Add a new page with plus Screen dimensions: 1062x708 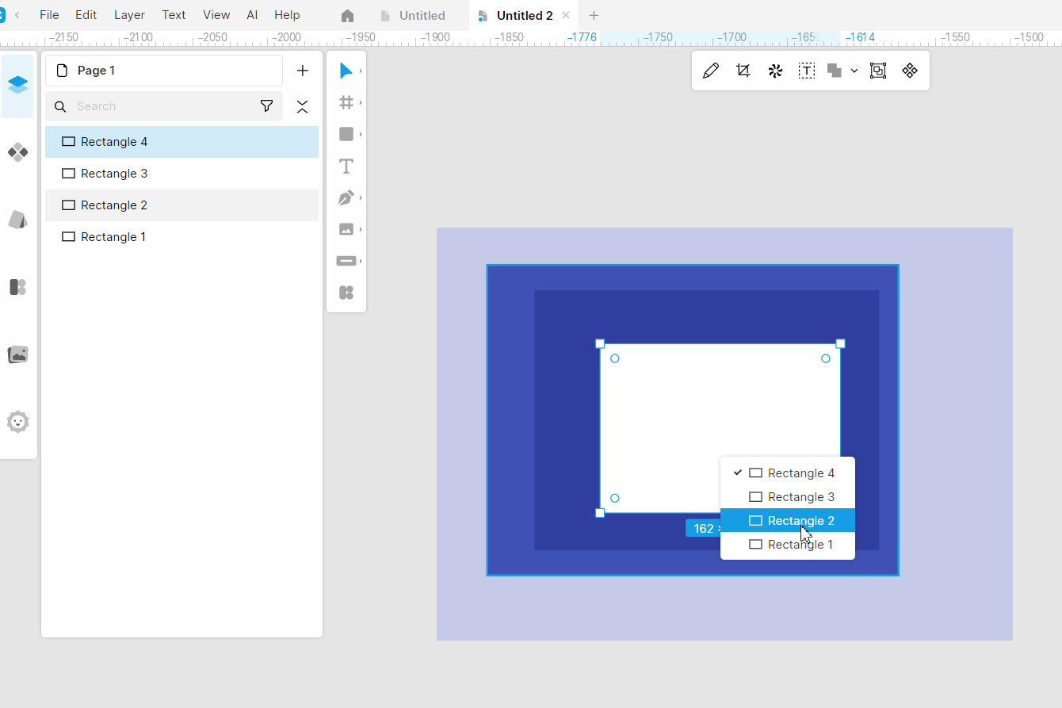302,71
